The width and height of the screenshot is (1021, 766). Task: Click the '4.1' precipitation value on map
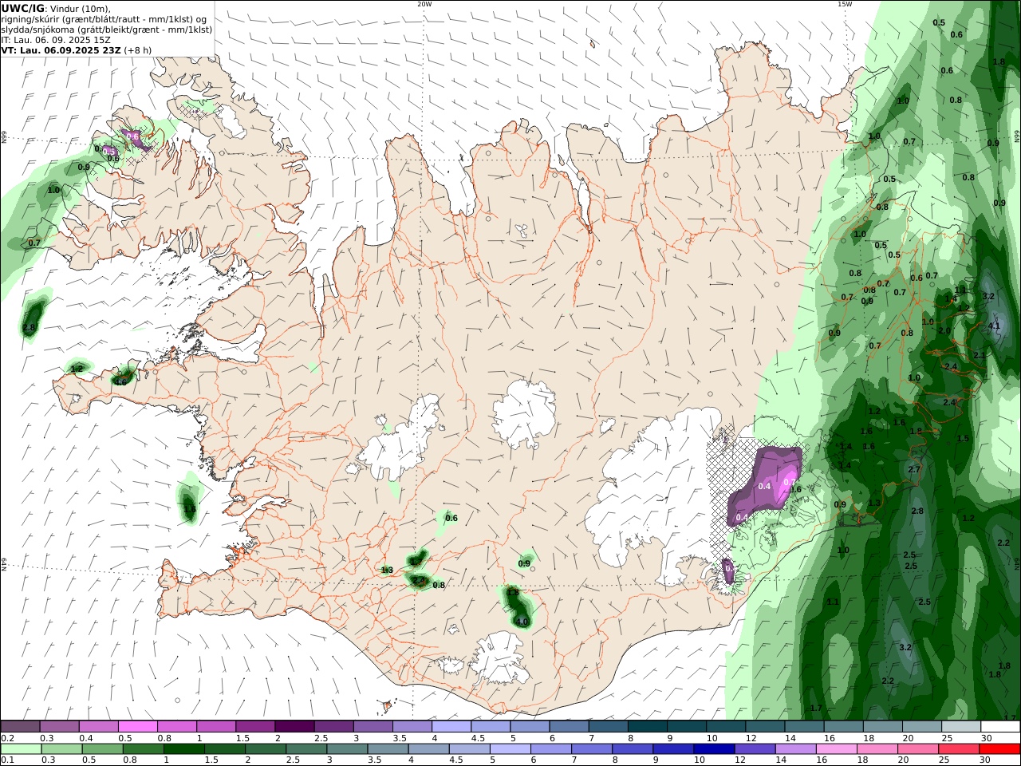994,326
